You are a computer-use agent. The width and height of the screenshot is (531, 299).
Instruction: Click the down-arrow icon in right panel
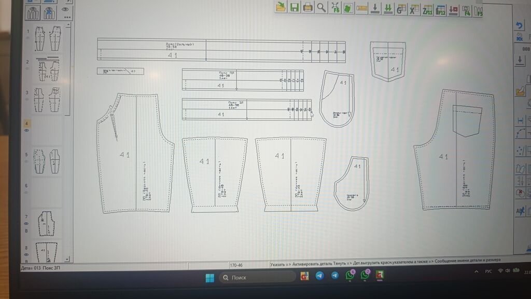[x=520, y=60]
